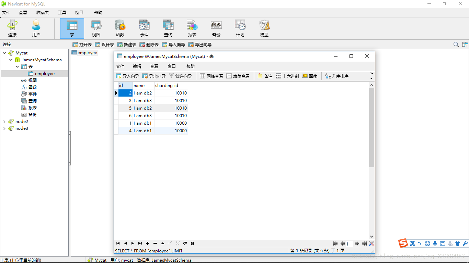Expand the node3 connection
This screenshot has width=469, height=263.
coord(4,128)
